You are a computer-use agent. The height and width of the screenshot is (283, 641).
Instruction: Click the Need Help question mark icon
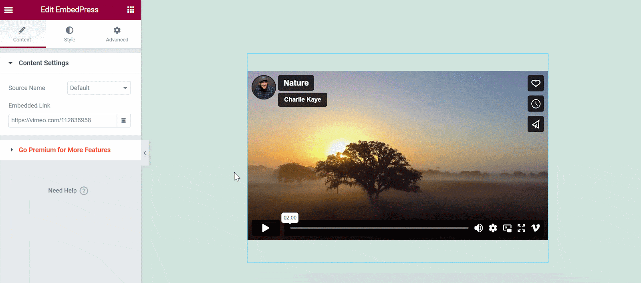[x=84, y=191]
